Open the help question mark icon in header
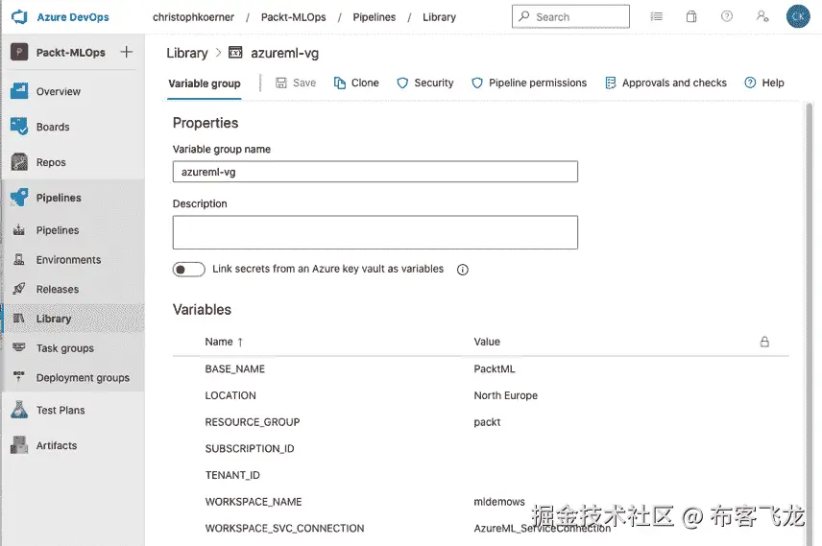This screenshot has width=822, height=546. (x=727, y=16)
